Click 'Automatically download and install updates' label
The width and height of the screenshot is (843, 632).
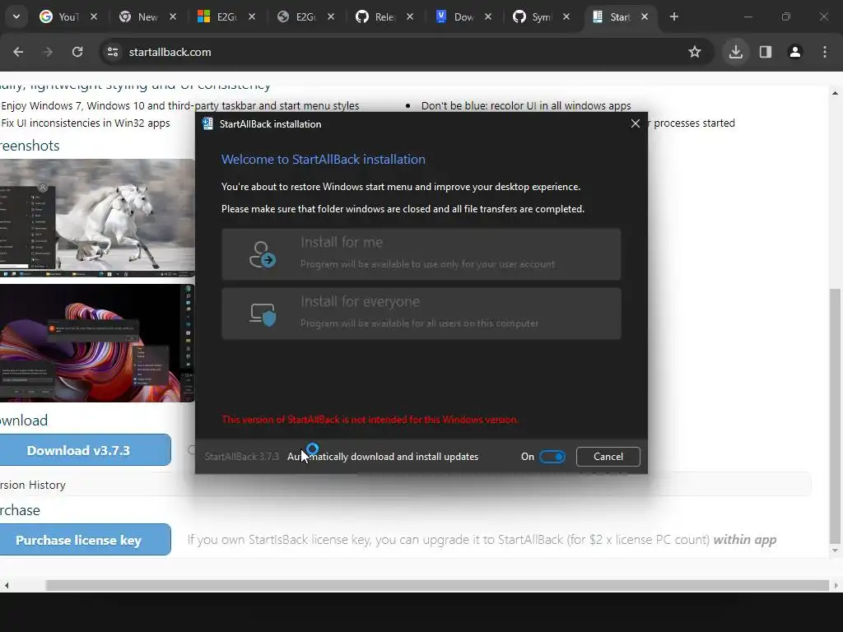click(x=383, y=456)
